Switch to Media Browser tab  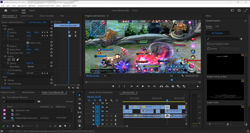[28, 92]
